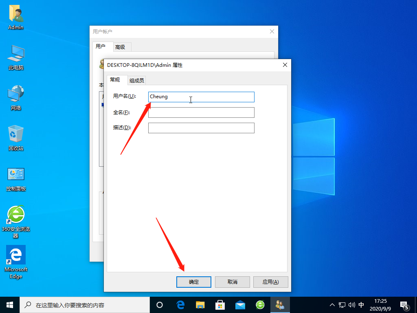
Task: Switch to 高级 tab in 用户帐户
Action: [120, 47]
